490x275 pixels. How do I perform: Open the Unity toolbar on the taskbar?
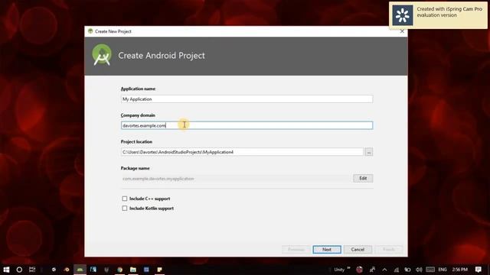click(339, 270)
